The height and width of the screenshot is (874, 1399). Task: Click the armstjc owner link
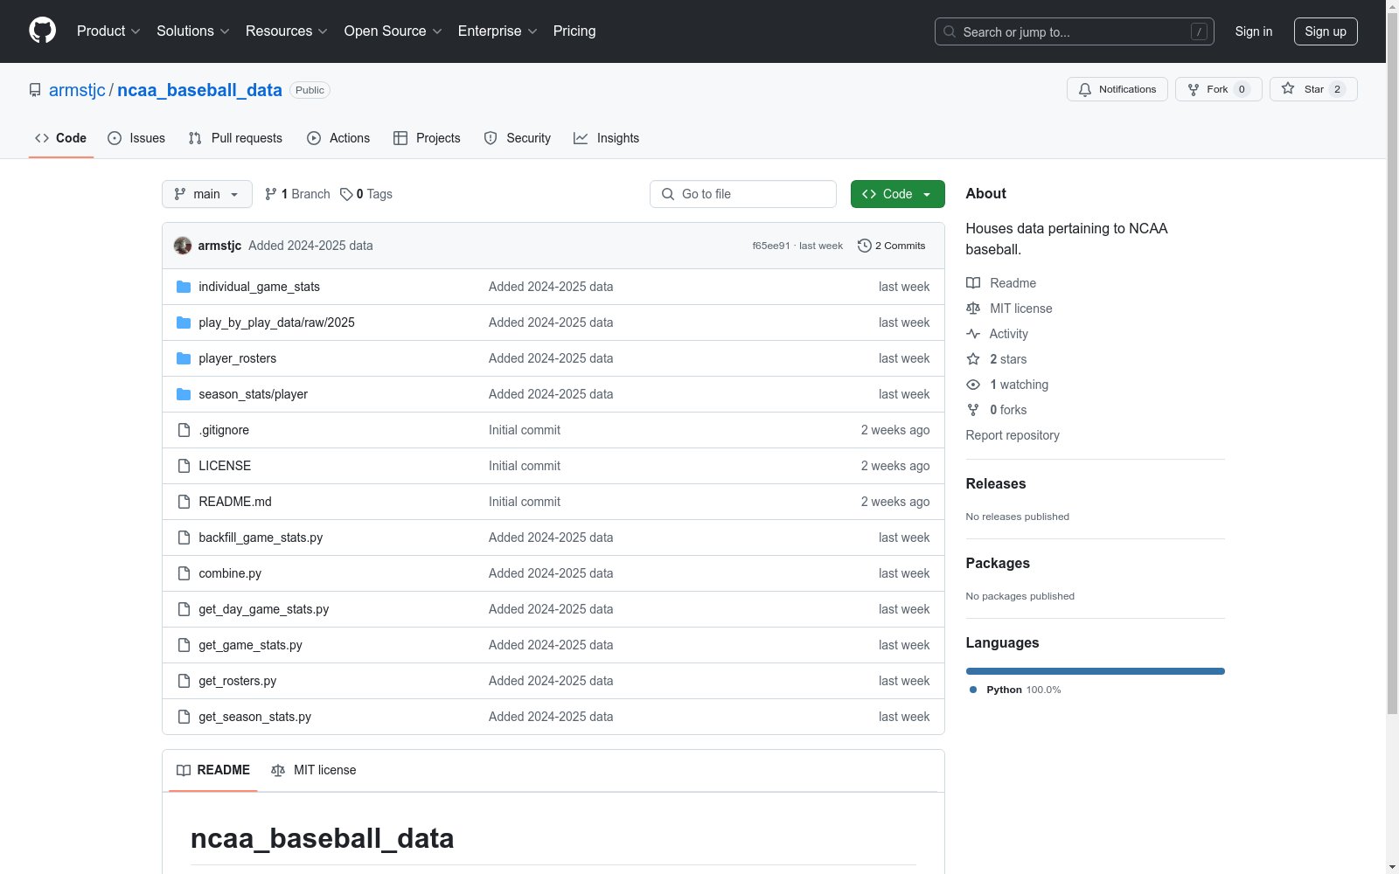point(77,90)
